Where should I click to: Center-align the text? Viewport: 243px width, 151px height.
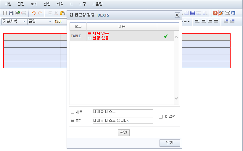point(204,21)
